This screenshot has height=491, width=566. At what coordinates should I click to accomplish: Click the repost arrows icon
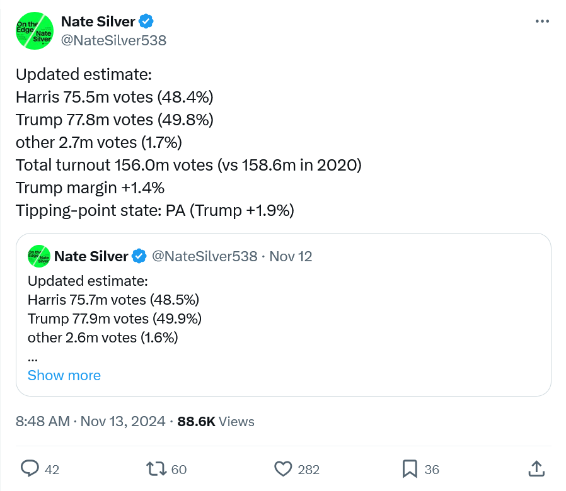point(156,469)
